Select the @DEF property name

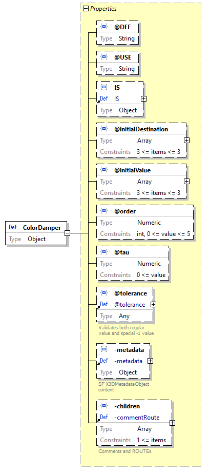pos(122,27)
